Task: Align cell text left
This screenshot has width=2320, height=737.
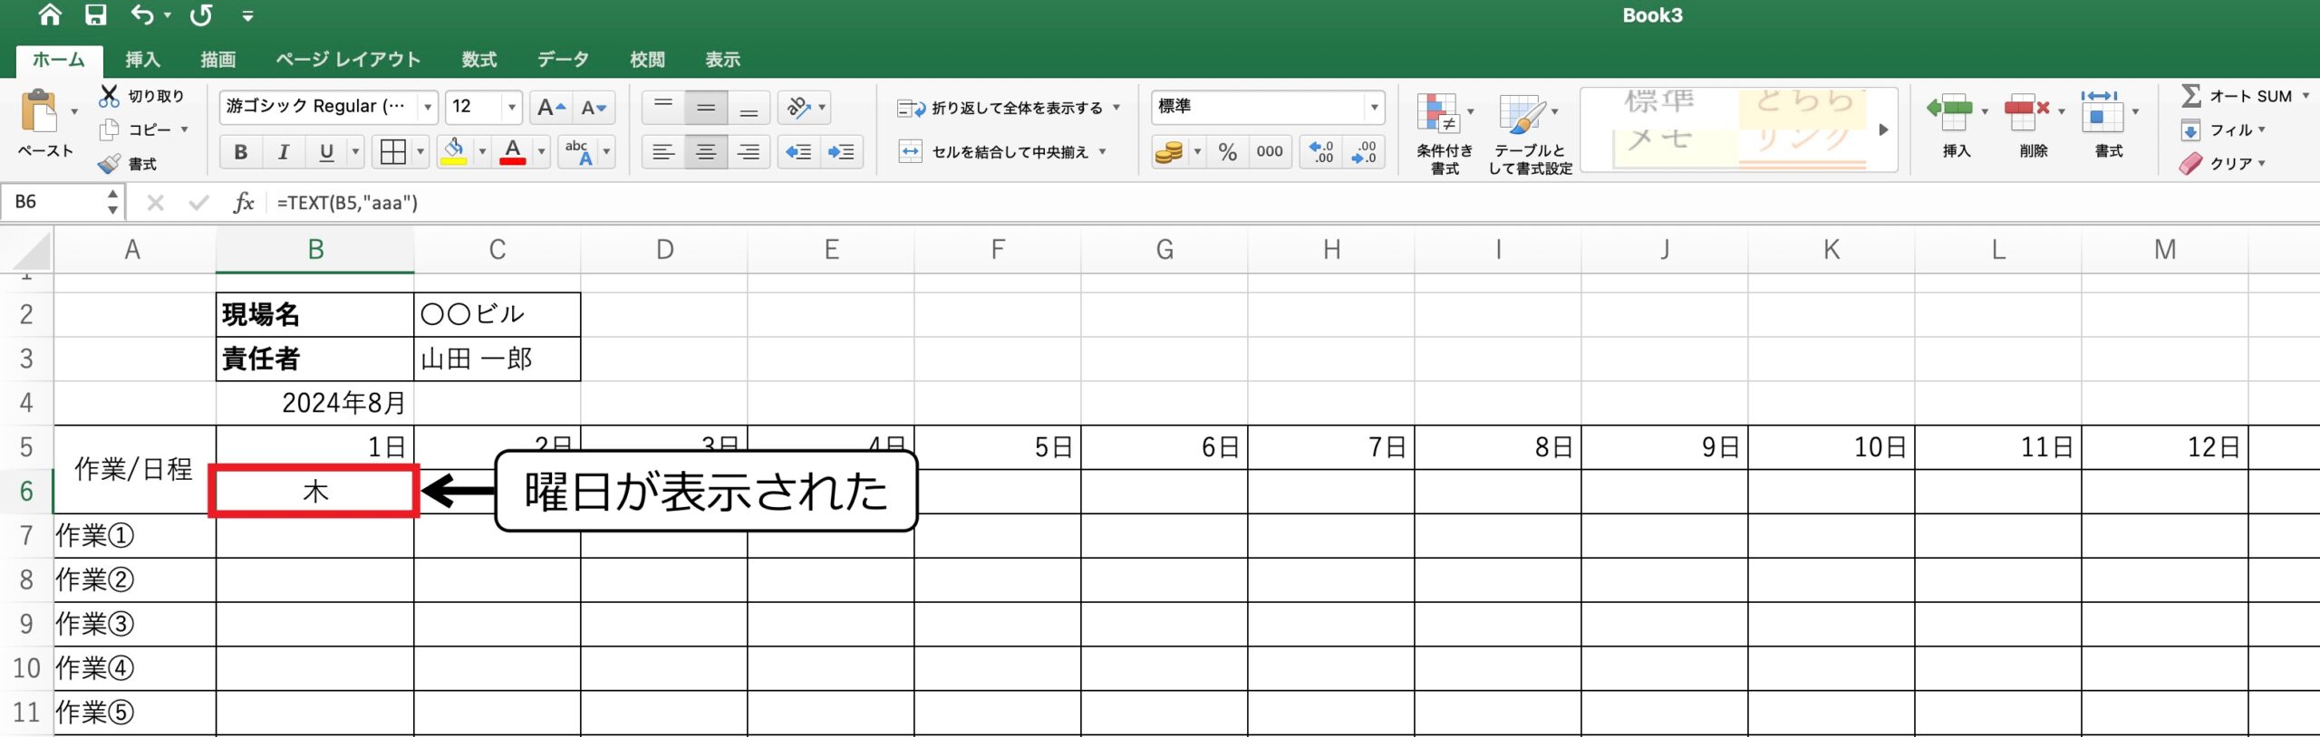Action: (x=663, y=152)
